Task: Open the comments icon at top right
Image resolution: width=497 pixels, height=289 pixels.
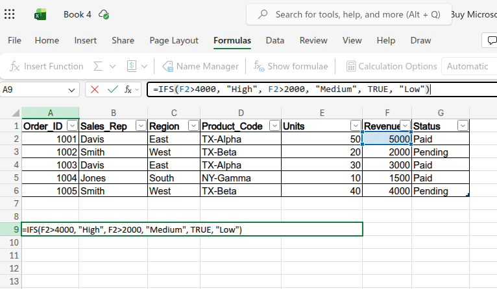Action: (x=491, y=40)
